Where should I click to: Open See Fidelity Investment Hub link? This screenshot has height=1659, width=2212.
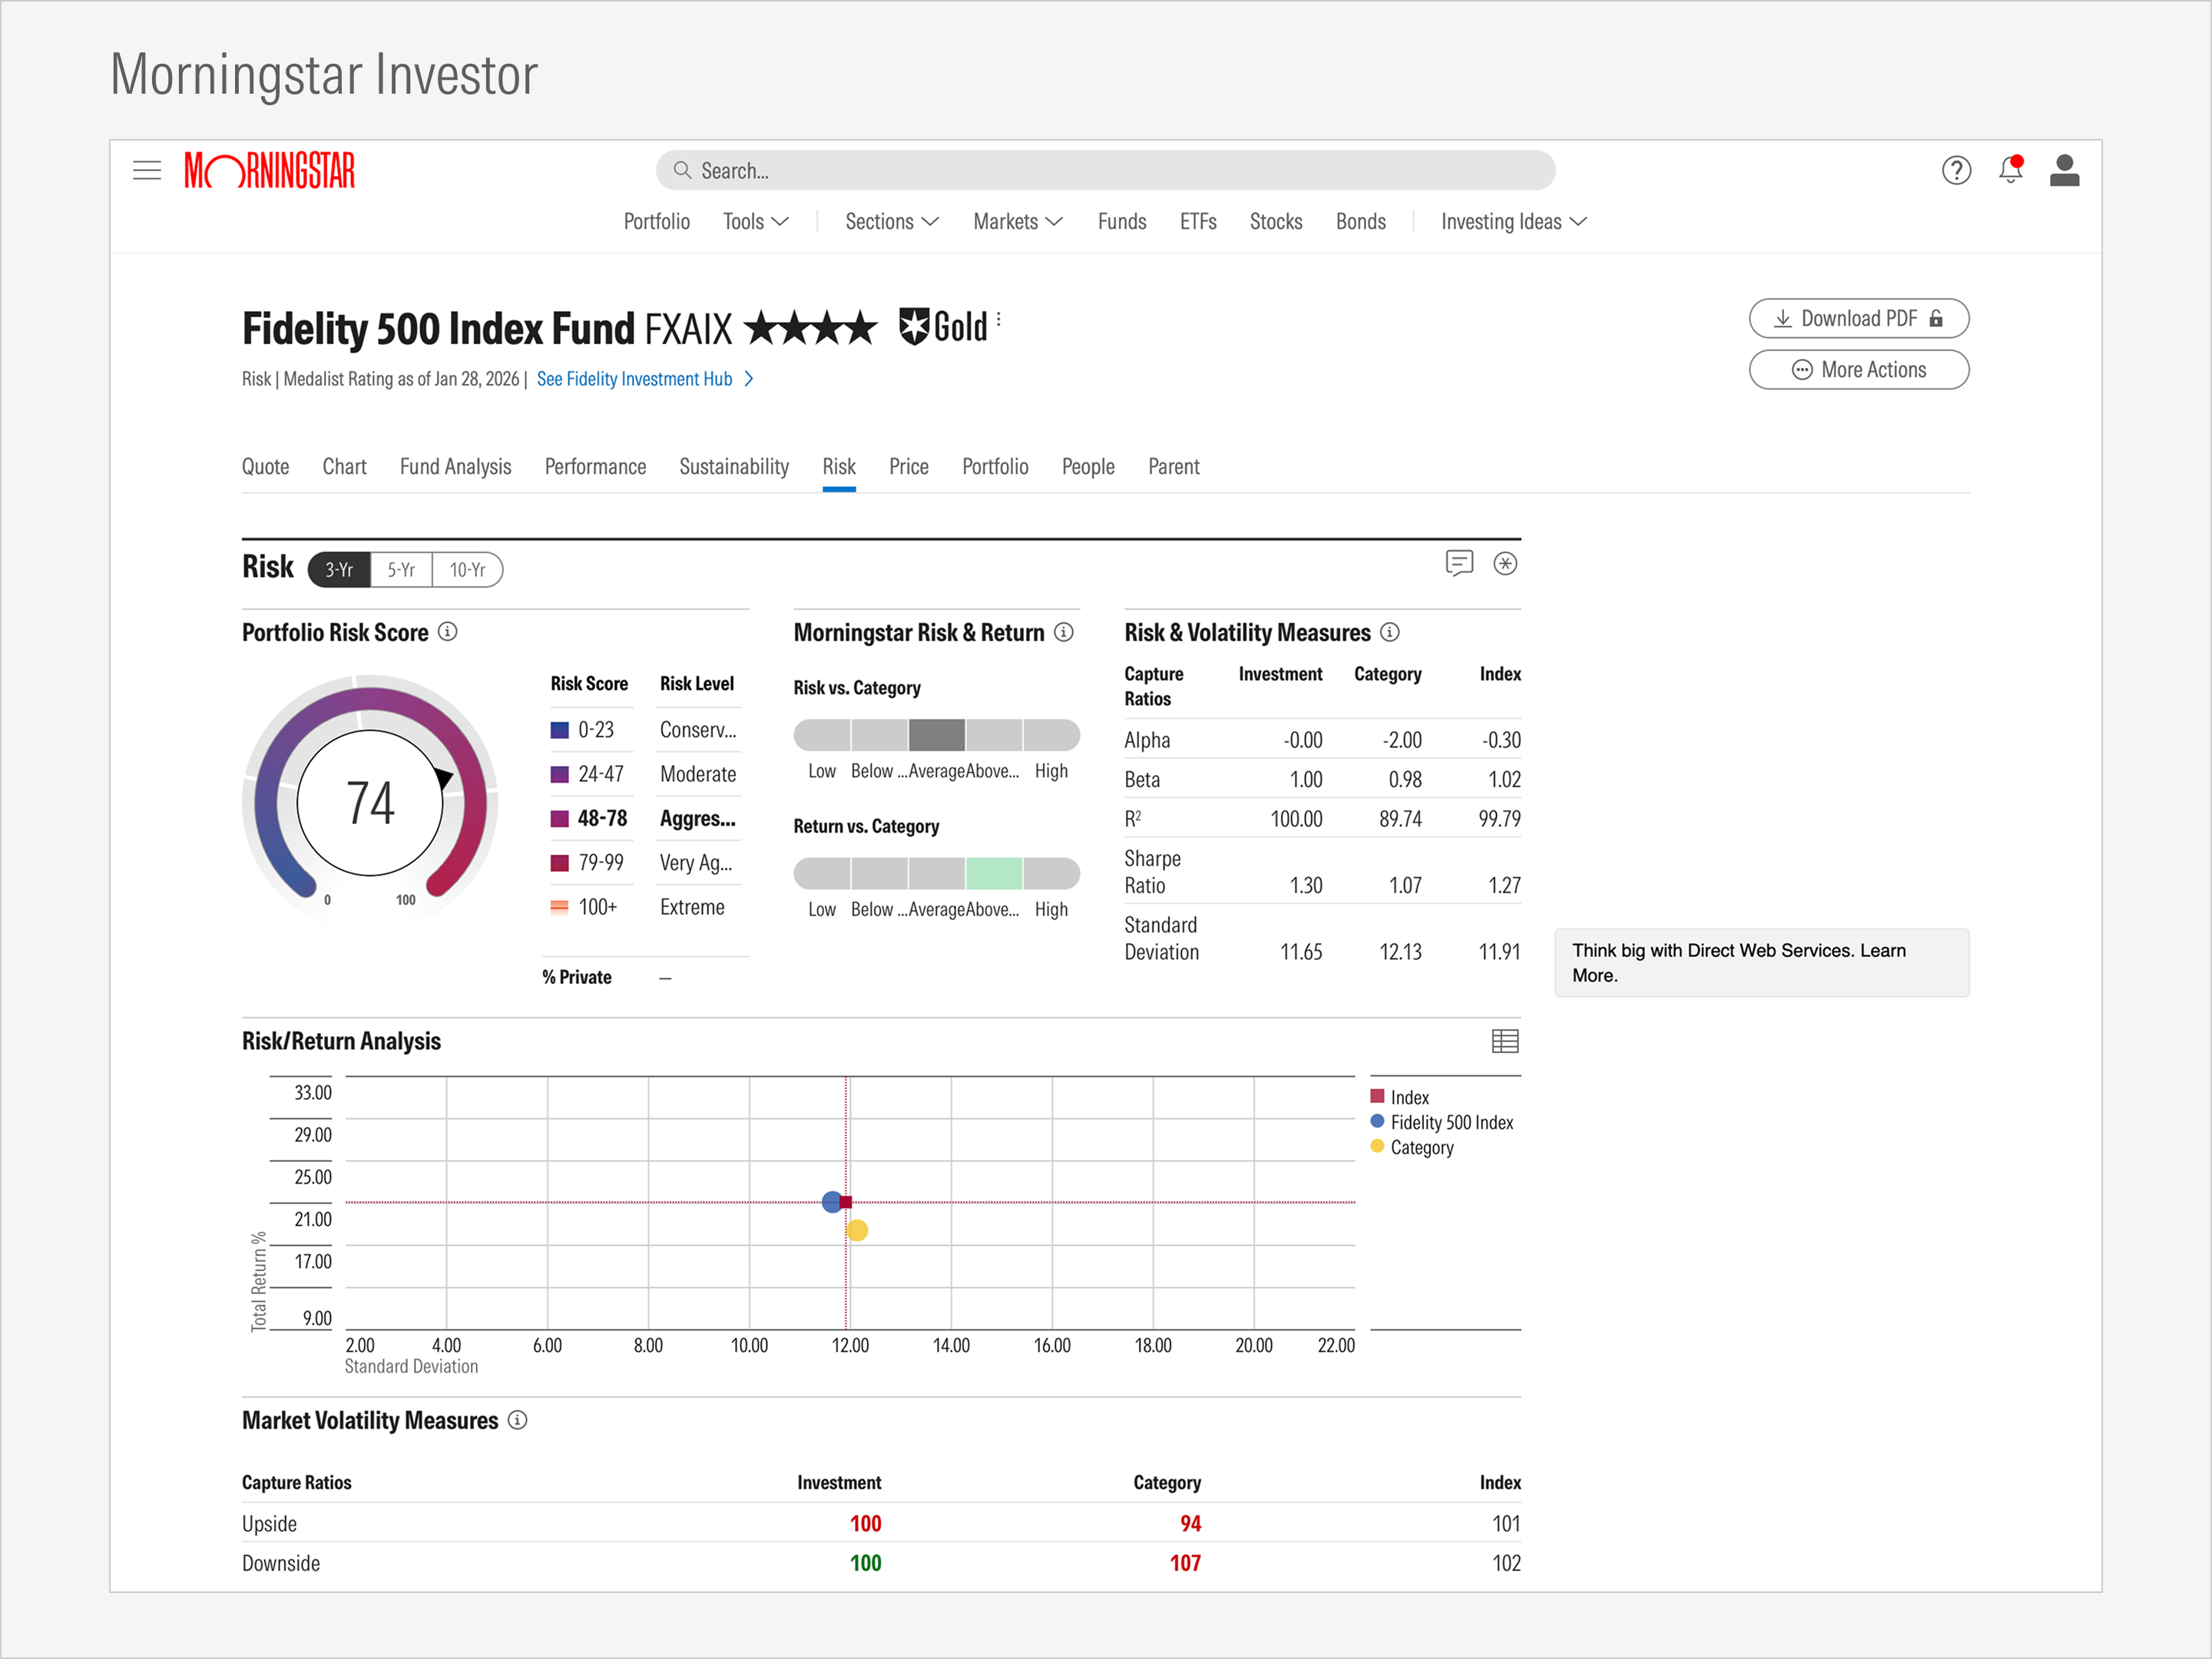point(645,379)
